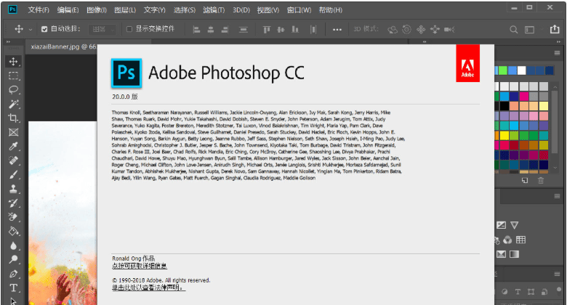Open the 文件(F) menu
Image resolution: width=567 pixels, height=305 pixels.
tap(39, 10)
